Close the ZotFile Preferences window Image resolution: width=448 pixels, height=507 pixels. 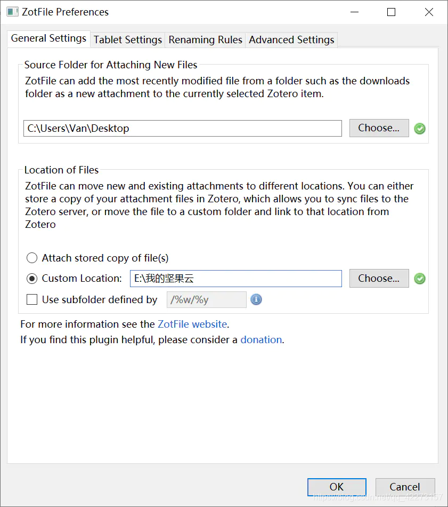click(429, 12)
